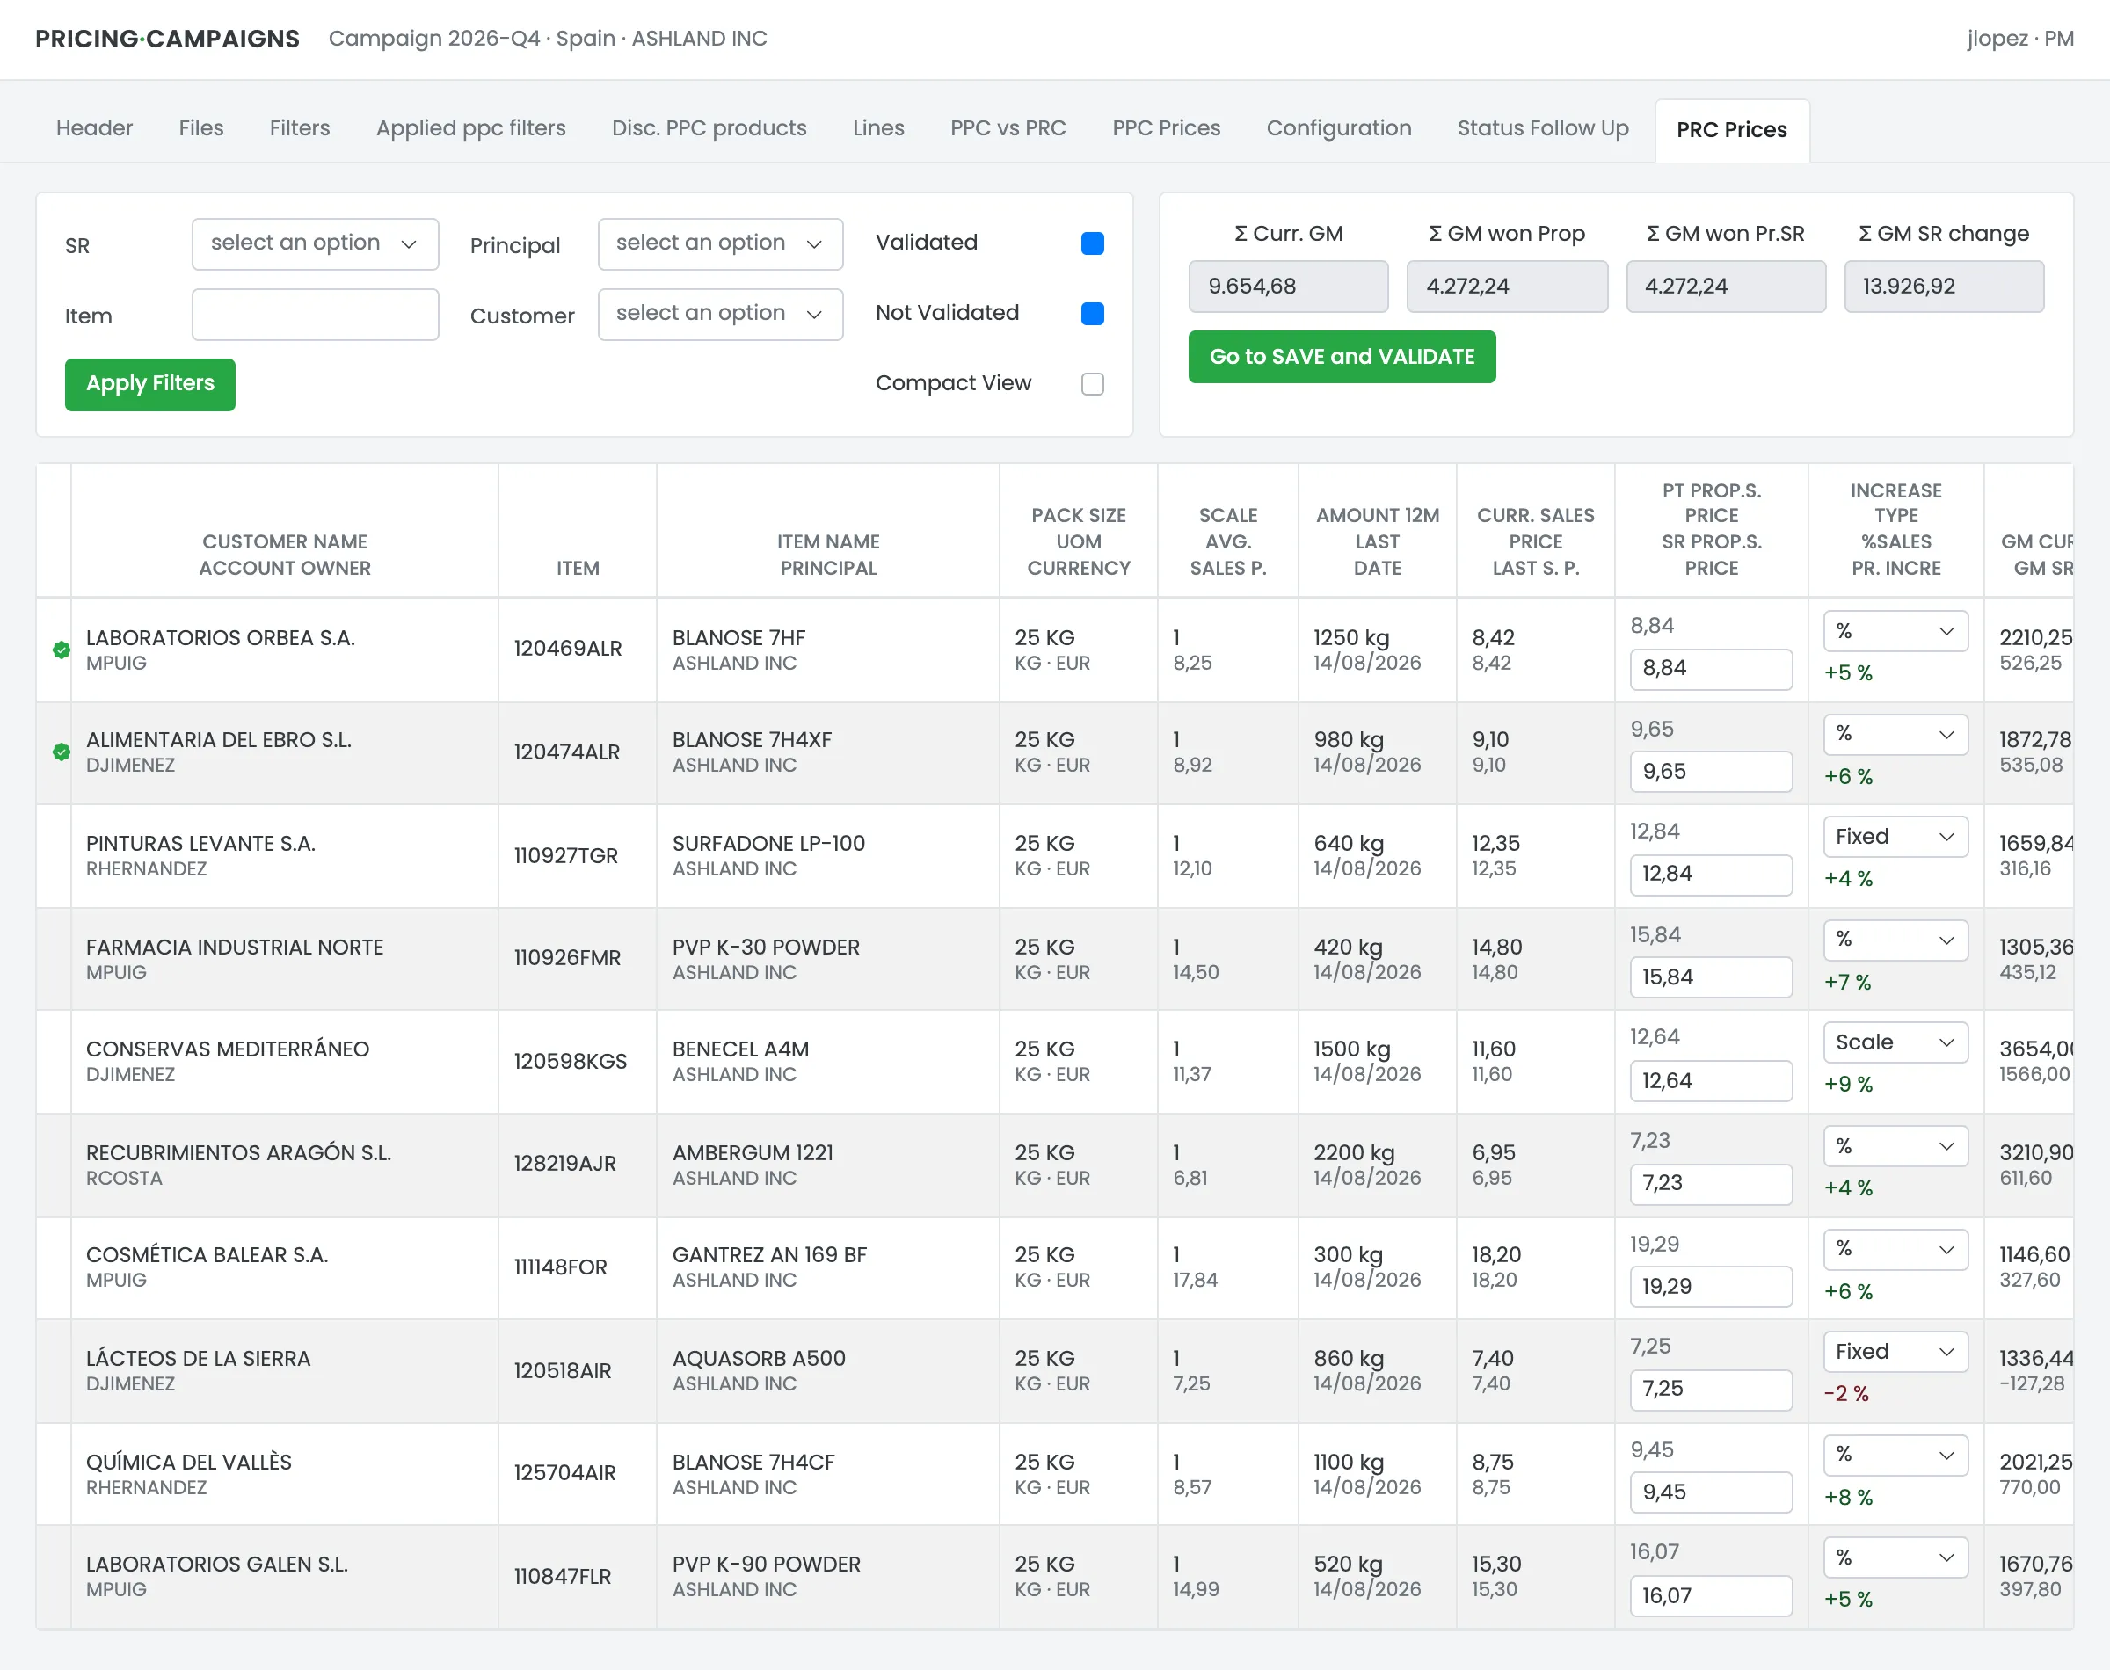Open increase type dropdown for PINTURAS LEVANTE
The height and width of the screenshot is (1670, 2110).
pyautogui.click(x=1895, y=837)
